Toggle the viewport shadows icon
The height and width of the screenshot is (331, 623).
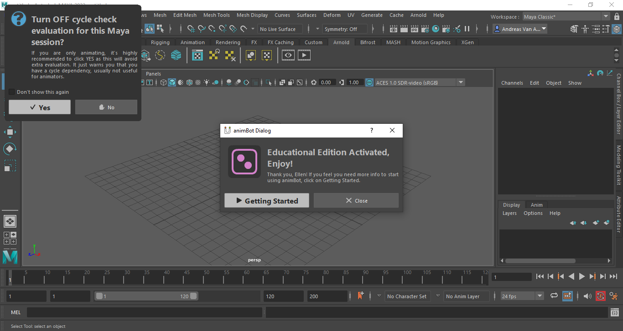(x=215, y=82)
